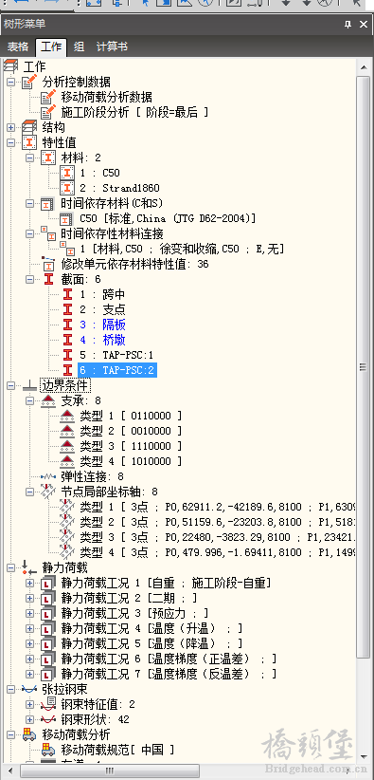The image size is (374, 780).
Task: Switch to the 工作 tab
Action: 51,46
